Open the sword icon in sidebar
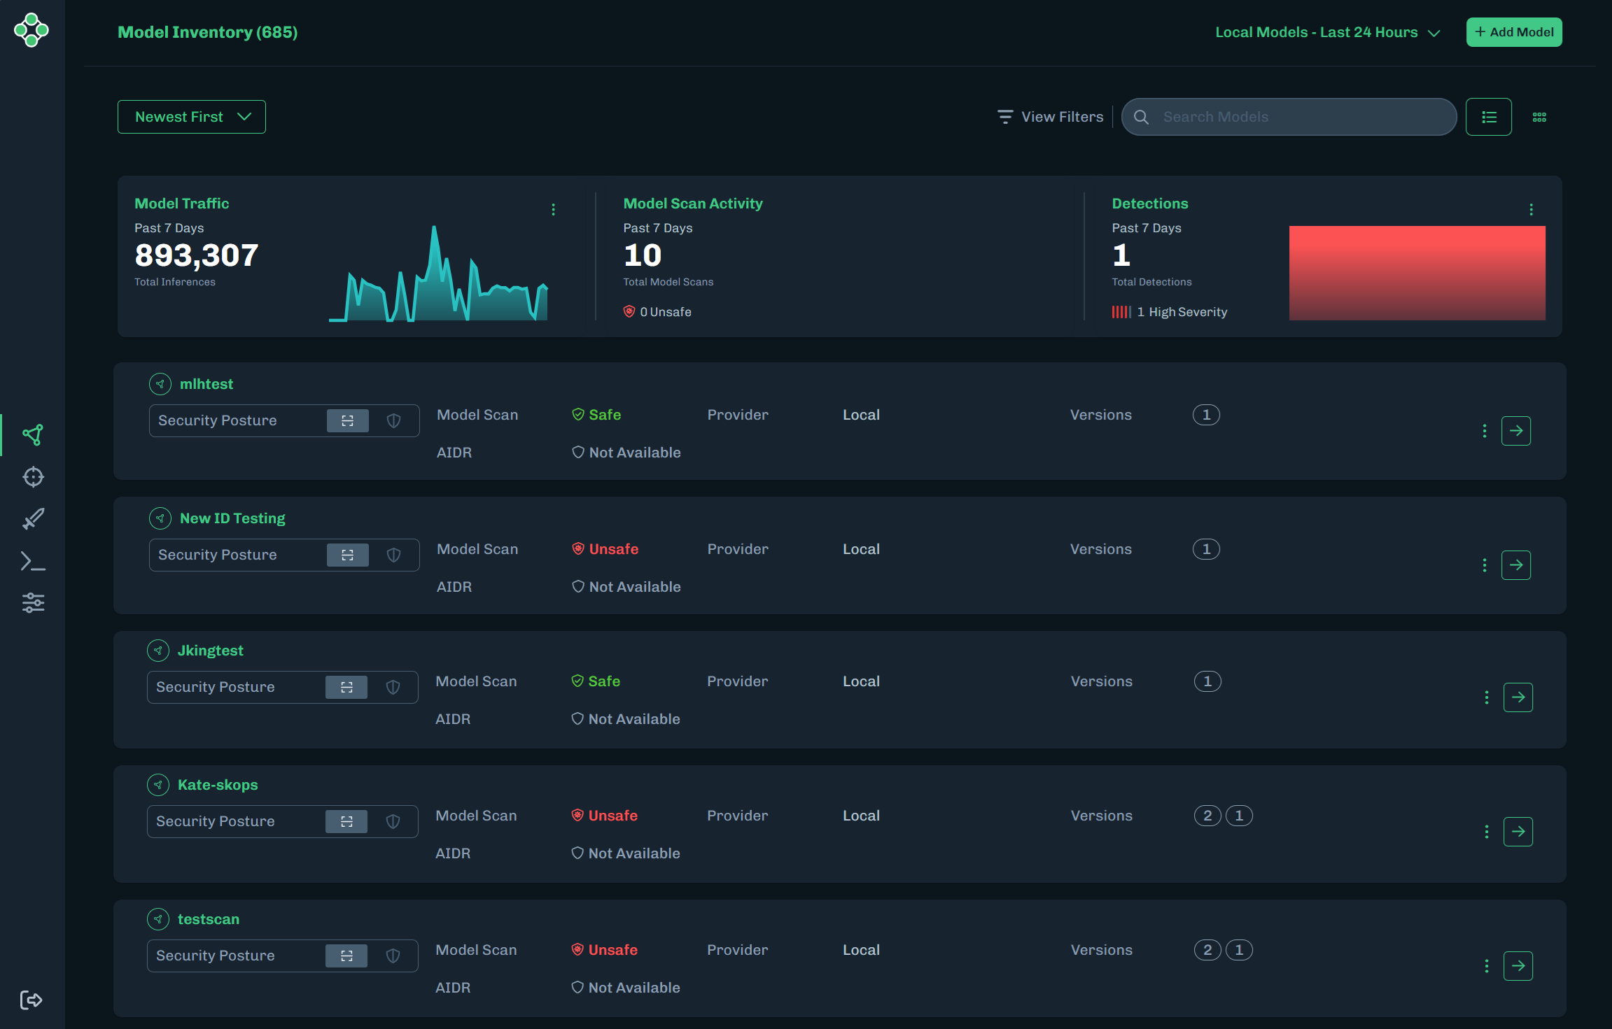Viewport: 1612px width, 1029px height. pos(33,519)
